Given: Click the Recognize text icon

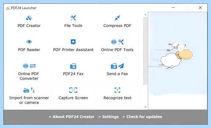Looking at the screenshot, I should pos(117,90).
